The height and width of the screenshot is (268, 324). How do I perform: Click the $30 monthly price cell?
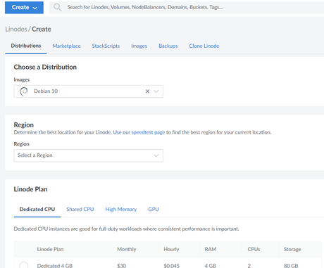122,266
